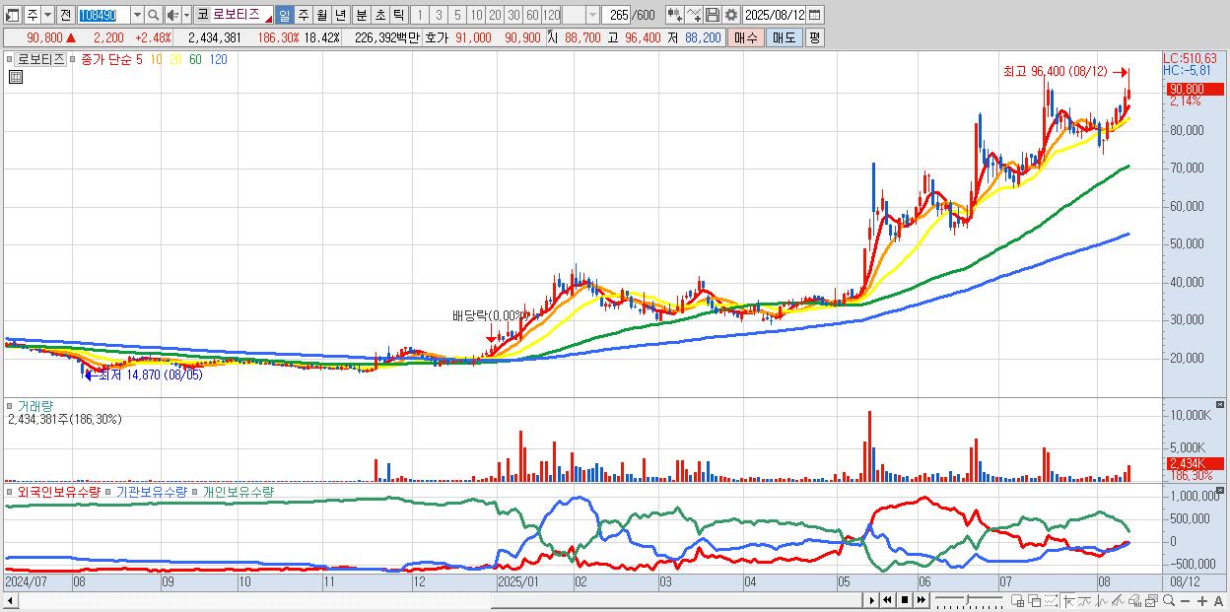
Task: Click the investor panel close X icon
Action: coord(1220,490)
